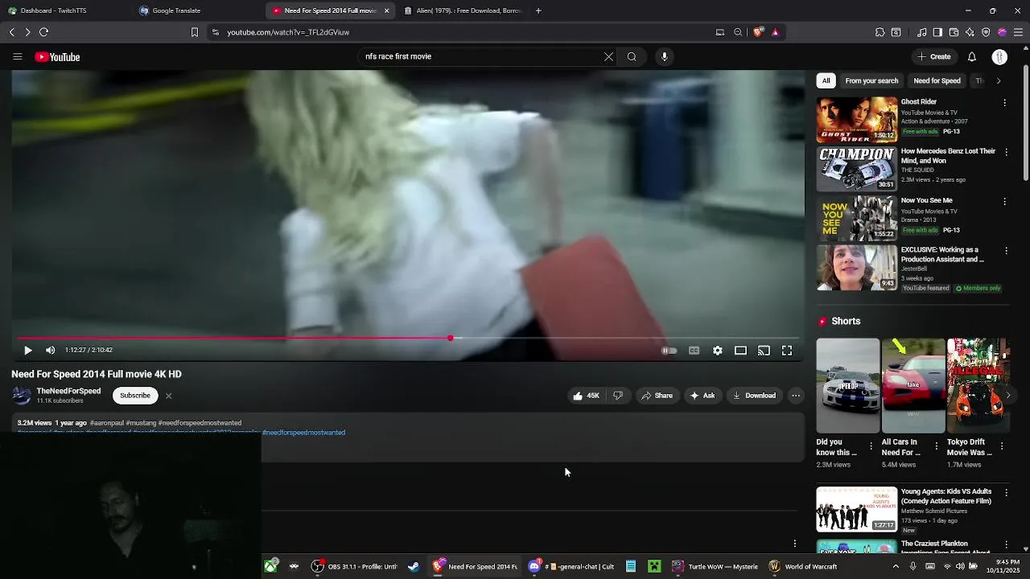Reload the page
The height and width of the screenshot is (579, 1030).
pos(43,32)
